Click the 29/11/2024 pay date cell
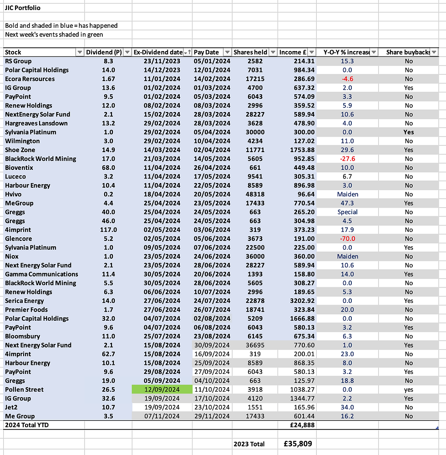The height and width of the screenshot is (455, 446). click(212, 416)
